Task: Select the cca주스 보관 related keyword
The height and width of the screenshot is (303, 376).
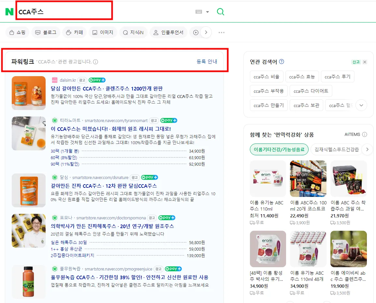Action: point(307,105)
